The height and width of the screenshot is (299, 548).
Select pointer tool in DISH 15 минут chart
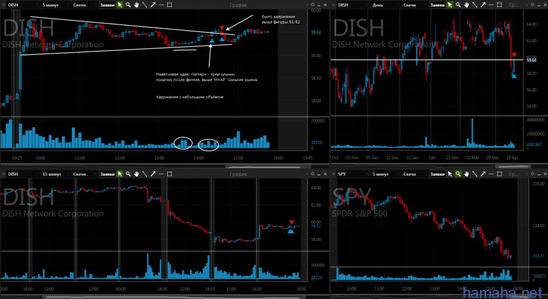[120, 174]
